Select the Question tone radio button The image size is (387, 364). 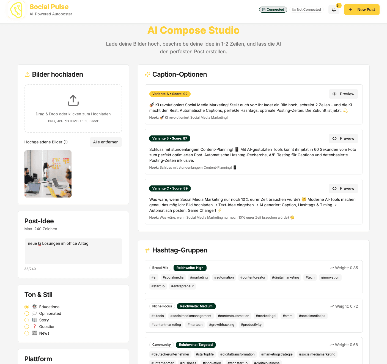click(x=27, y=327)
